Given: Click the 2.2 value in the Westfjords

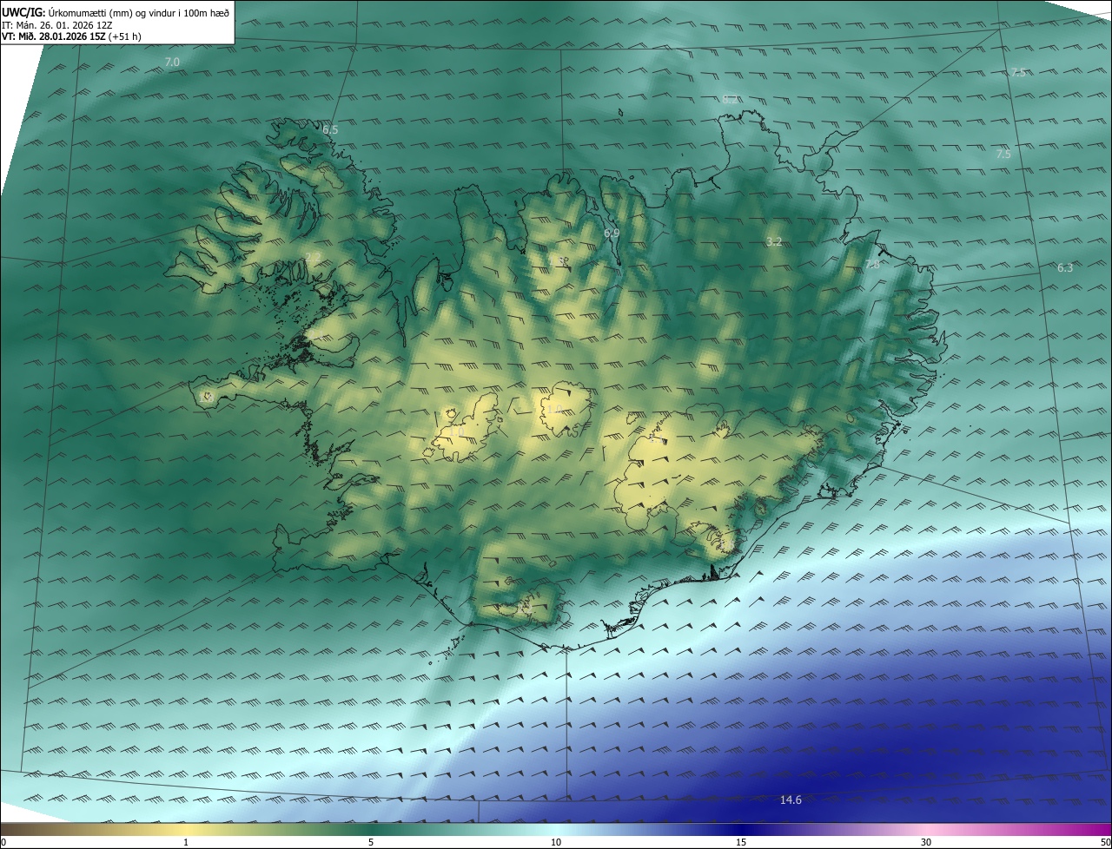Looking at the screenshot, I should pyautogui.click(x=314, y=256).
